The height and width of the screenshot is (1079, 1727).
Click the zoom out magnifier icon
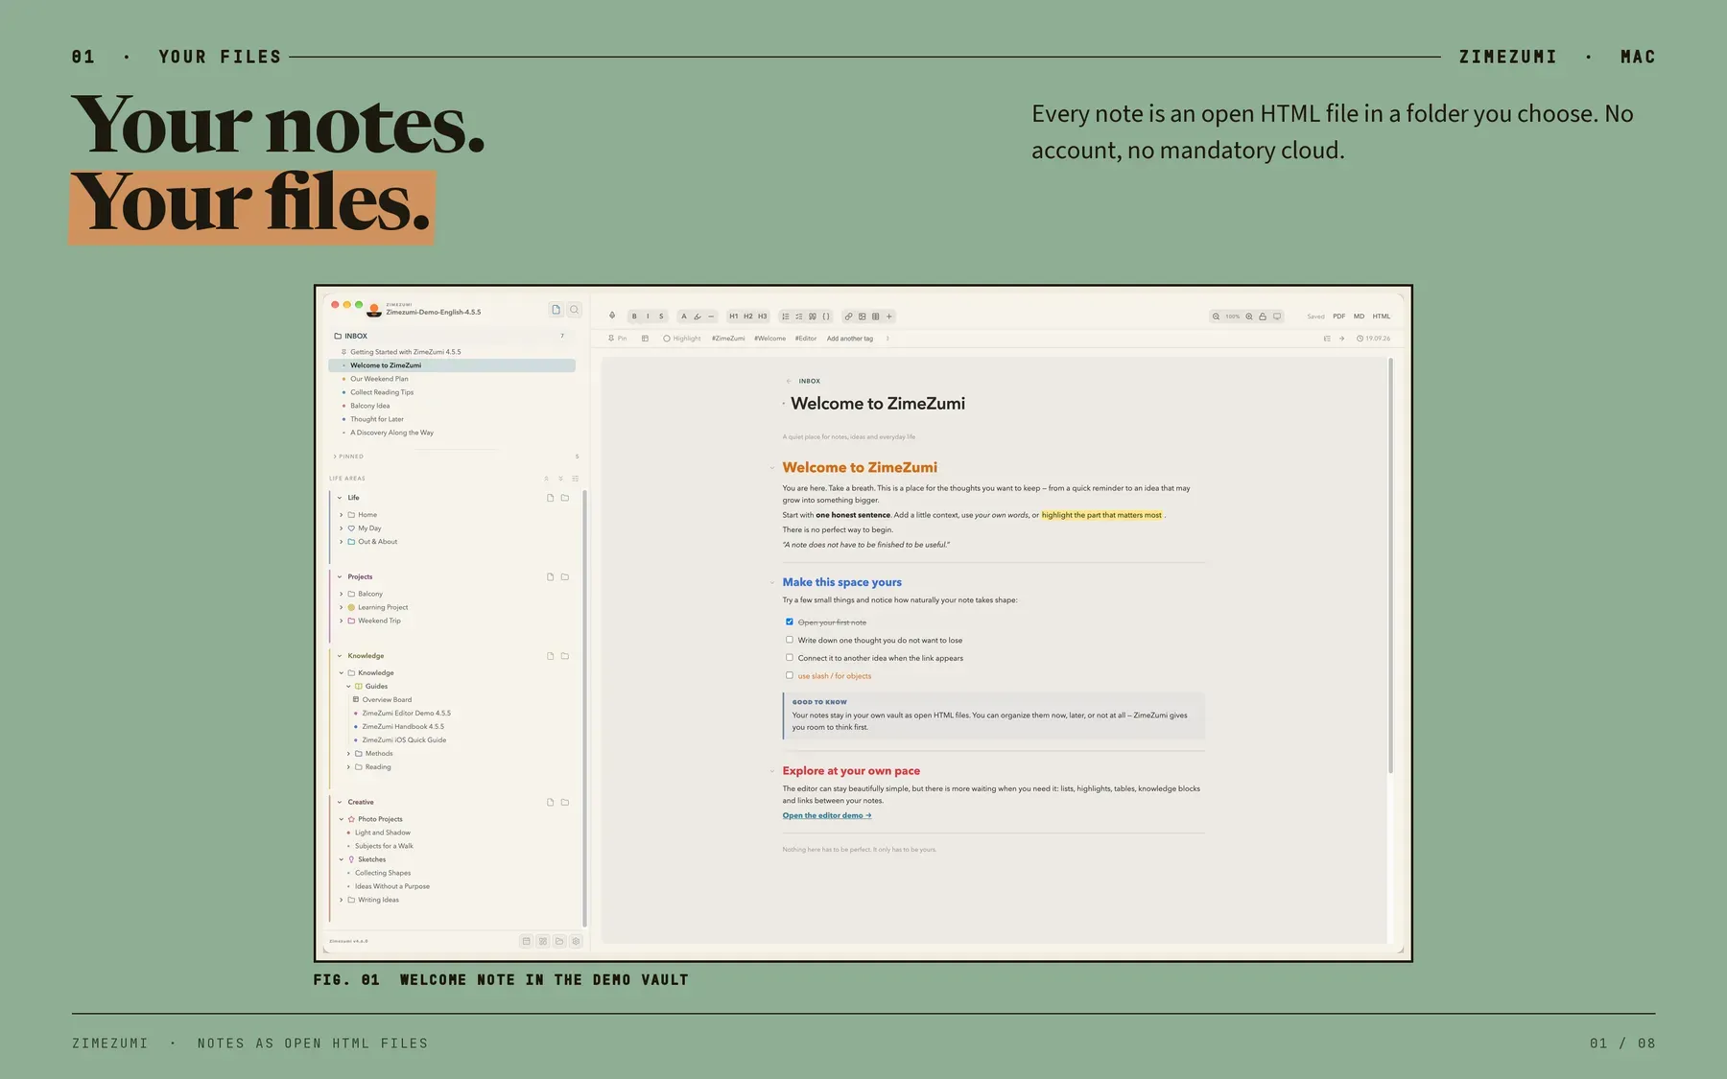[x=1216, y=317]
